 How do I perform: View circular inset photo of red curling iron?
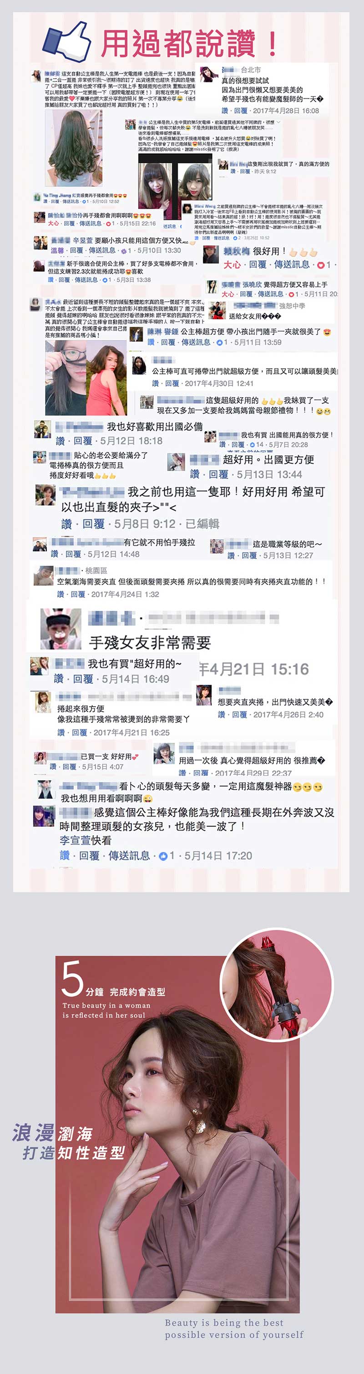point(276,985)
